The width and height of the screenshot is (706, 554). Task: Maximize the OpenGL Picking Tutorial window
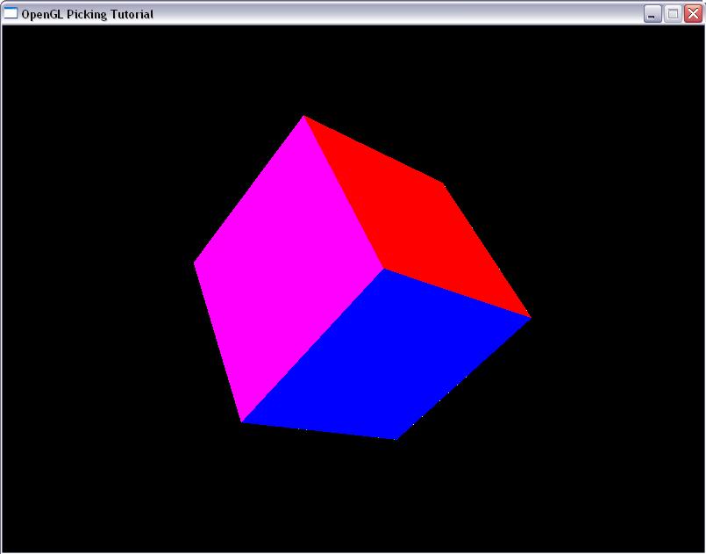tap(673, 13)
